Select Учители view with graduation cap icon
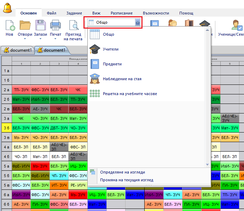244x211 pixels. pyautogui.click(x=111, y=49)
